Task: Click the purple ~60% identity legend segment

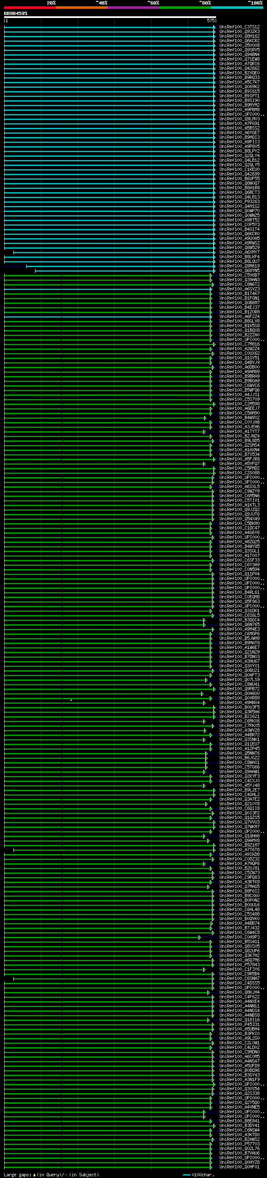Action: [x=133, y=8]
